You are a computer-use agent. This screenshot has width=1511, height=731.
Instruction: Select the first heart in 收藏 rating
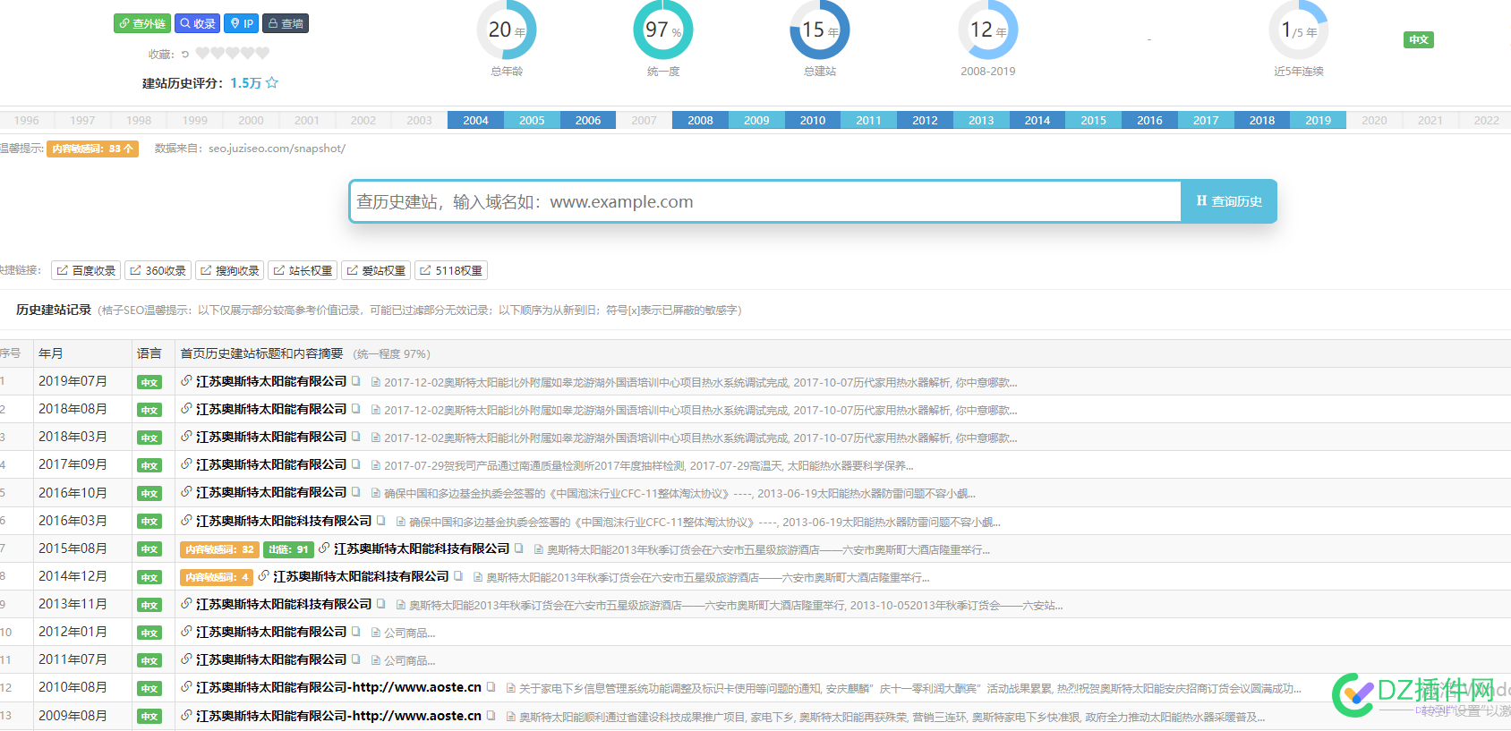coord(202,54)
